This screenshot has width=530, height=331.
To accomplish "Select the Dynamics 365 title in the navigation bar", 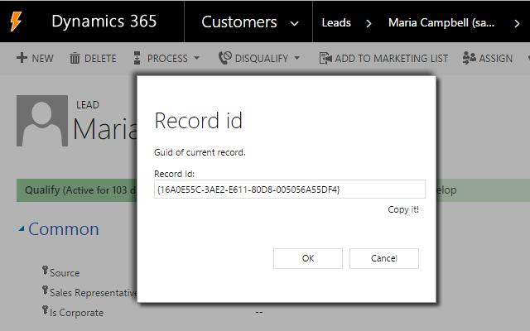I will [x=104, y=22].
